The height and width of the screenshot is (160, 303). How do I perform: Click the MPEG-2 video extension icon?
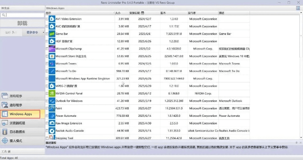coord(52,86)
